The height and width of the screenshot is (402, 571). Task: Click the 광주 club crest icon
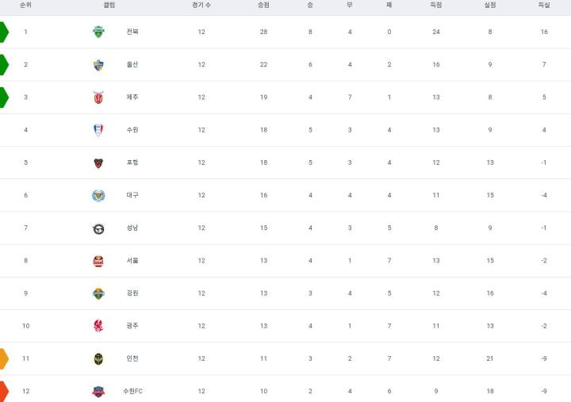pos(98,326)
